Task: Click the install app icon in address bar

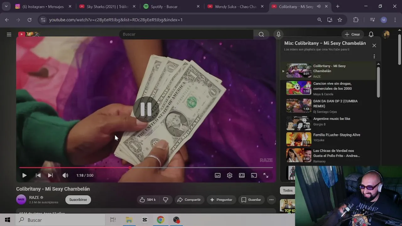Action: [329, 20]
